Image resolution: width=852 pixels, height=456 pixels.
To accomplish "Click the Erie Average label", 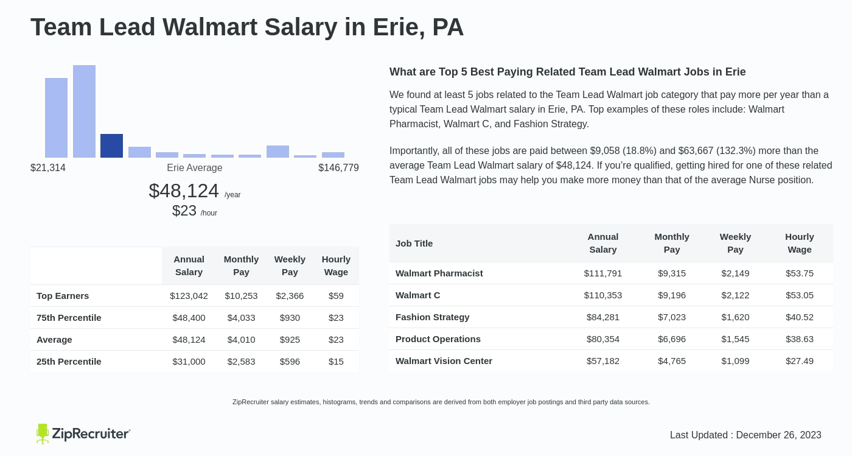I will point(195,167).
